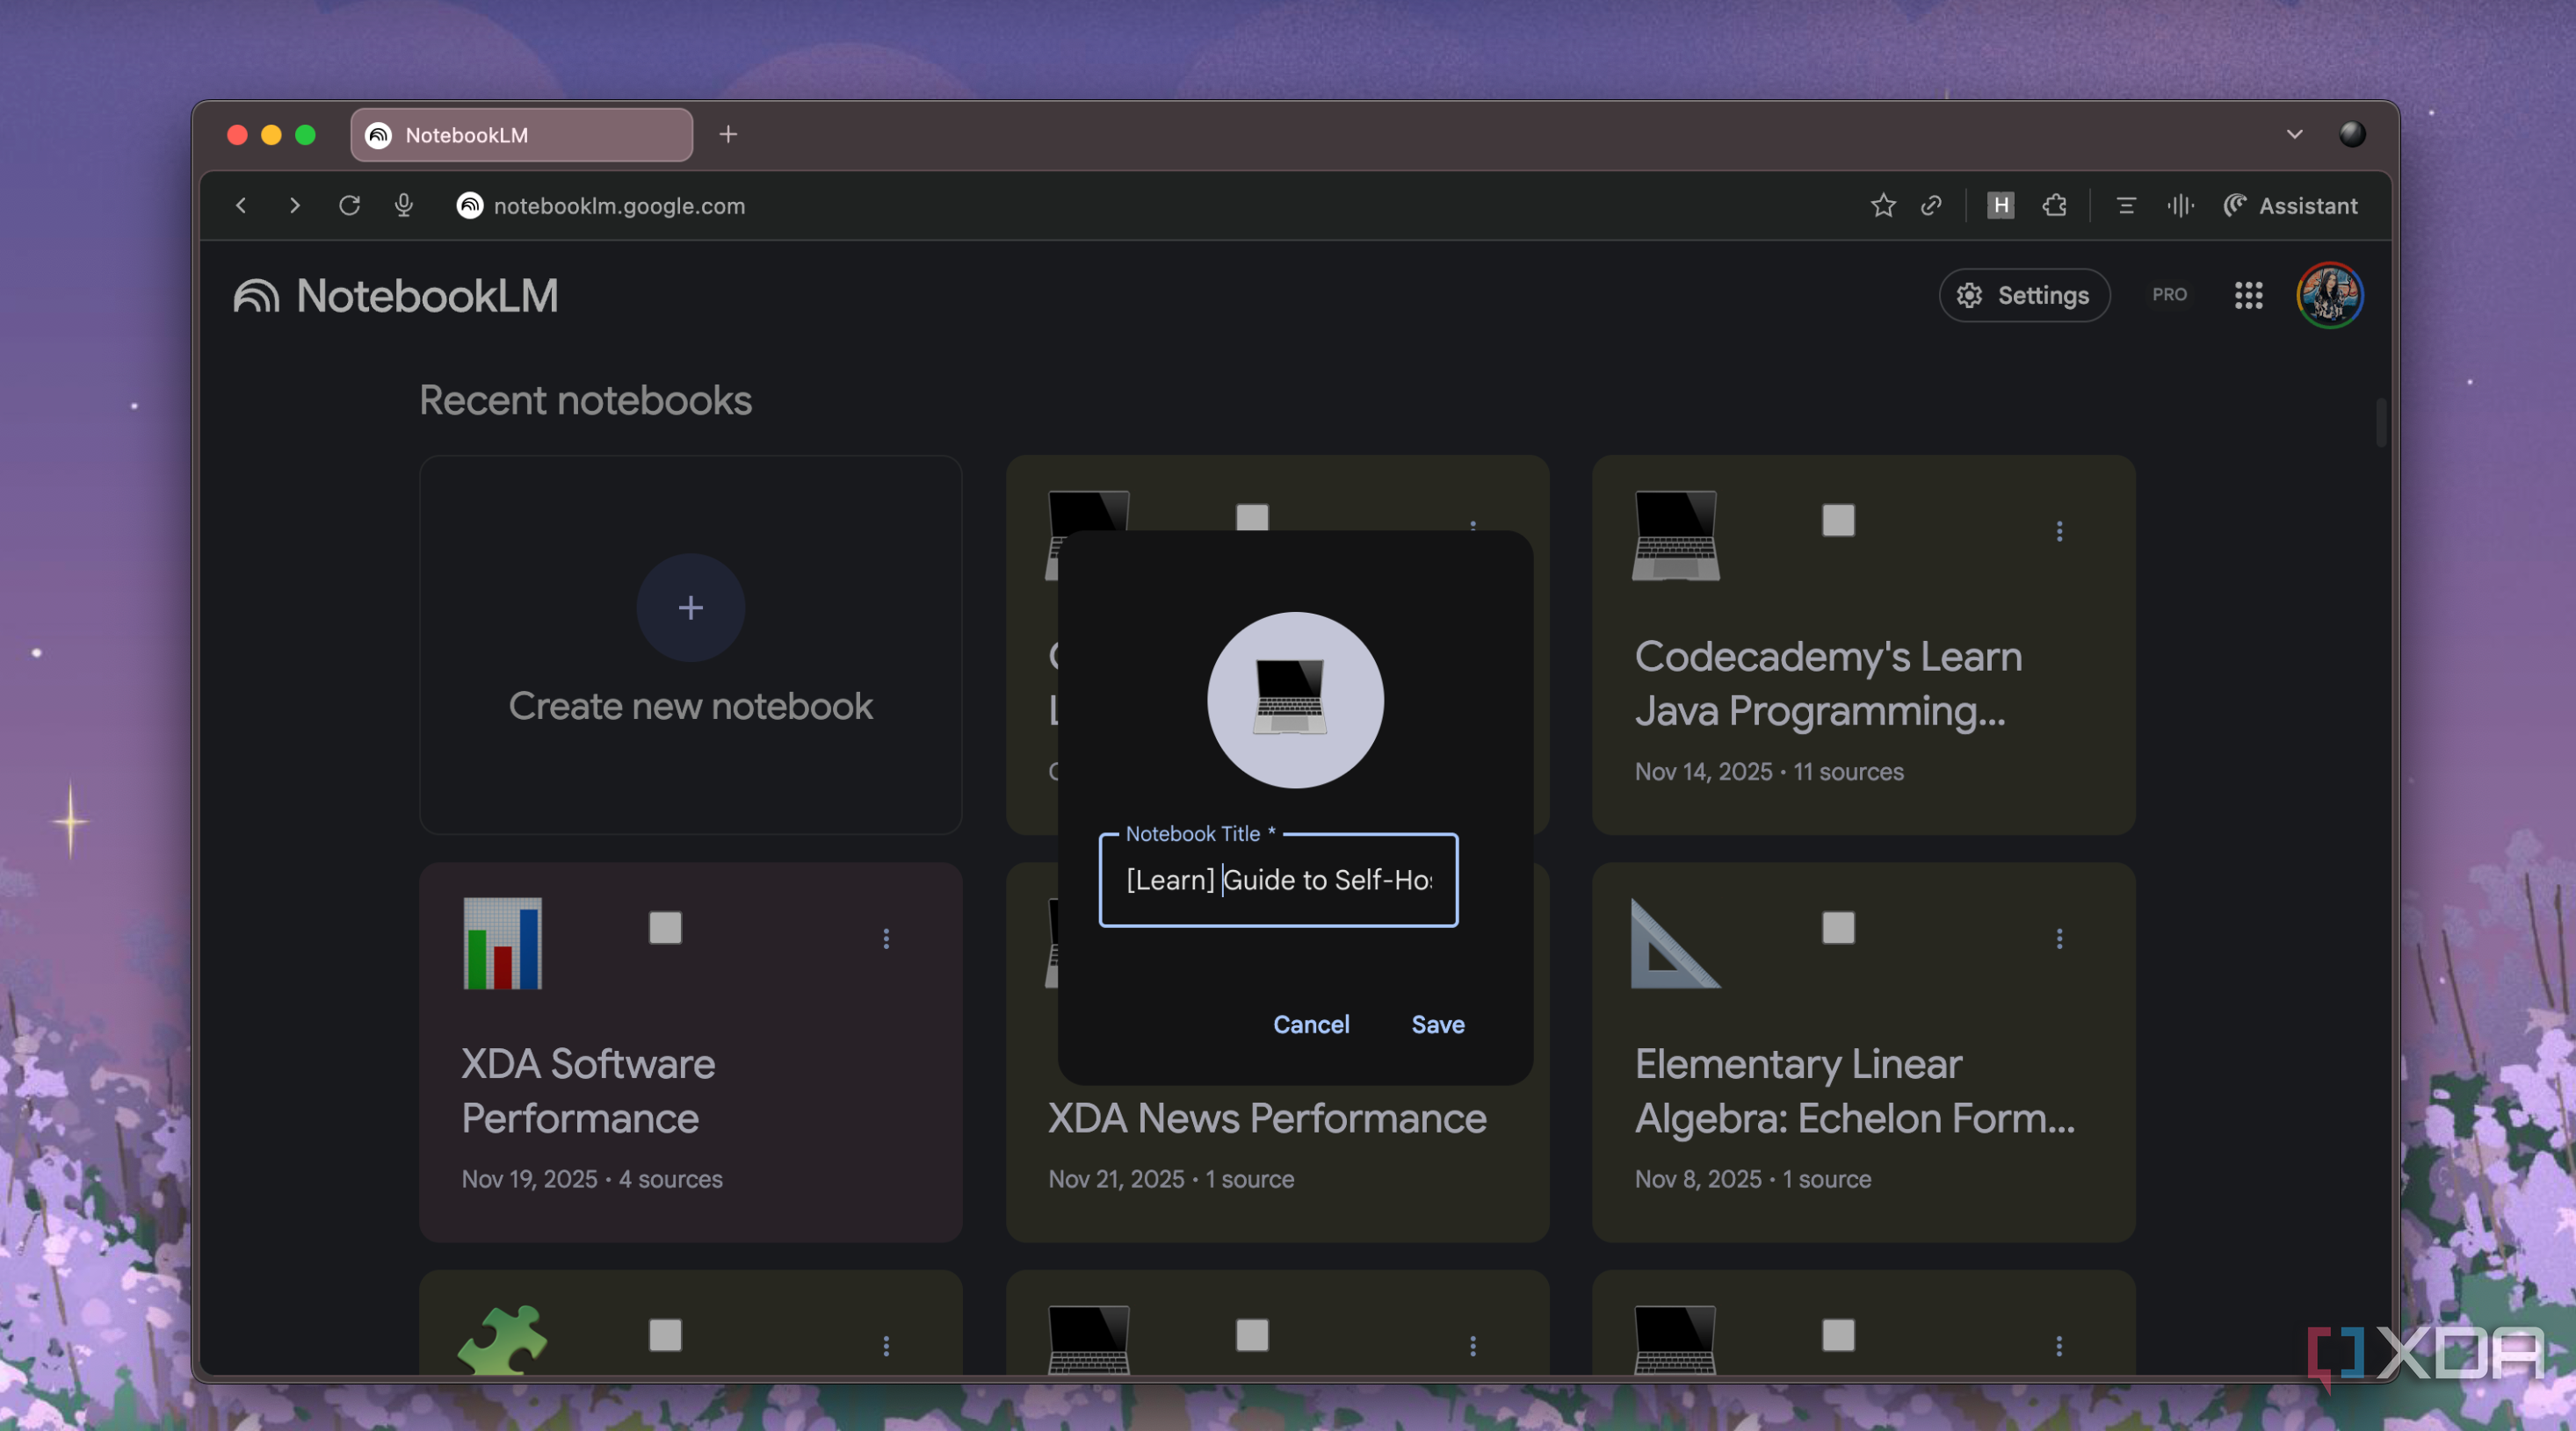
Task: Click the reader list lines icon
Action: coord(2126,205)
